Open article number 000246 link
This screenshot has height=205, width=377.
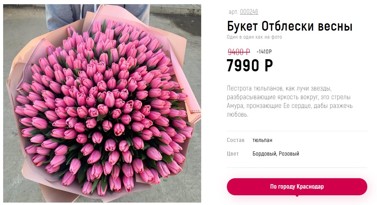[x=249, y=11]
